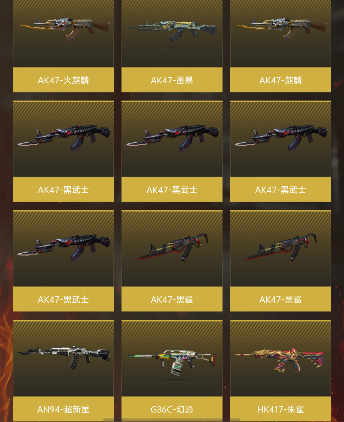Open the G36C-幻影 label
This screenshot has height=422, width=344.
pos(172,409)
